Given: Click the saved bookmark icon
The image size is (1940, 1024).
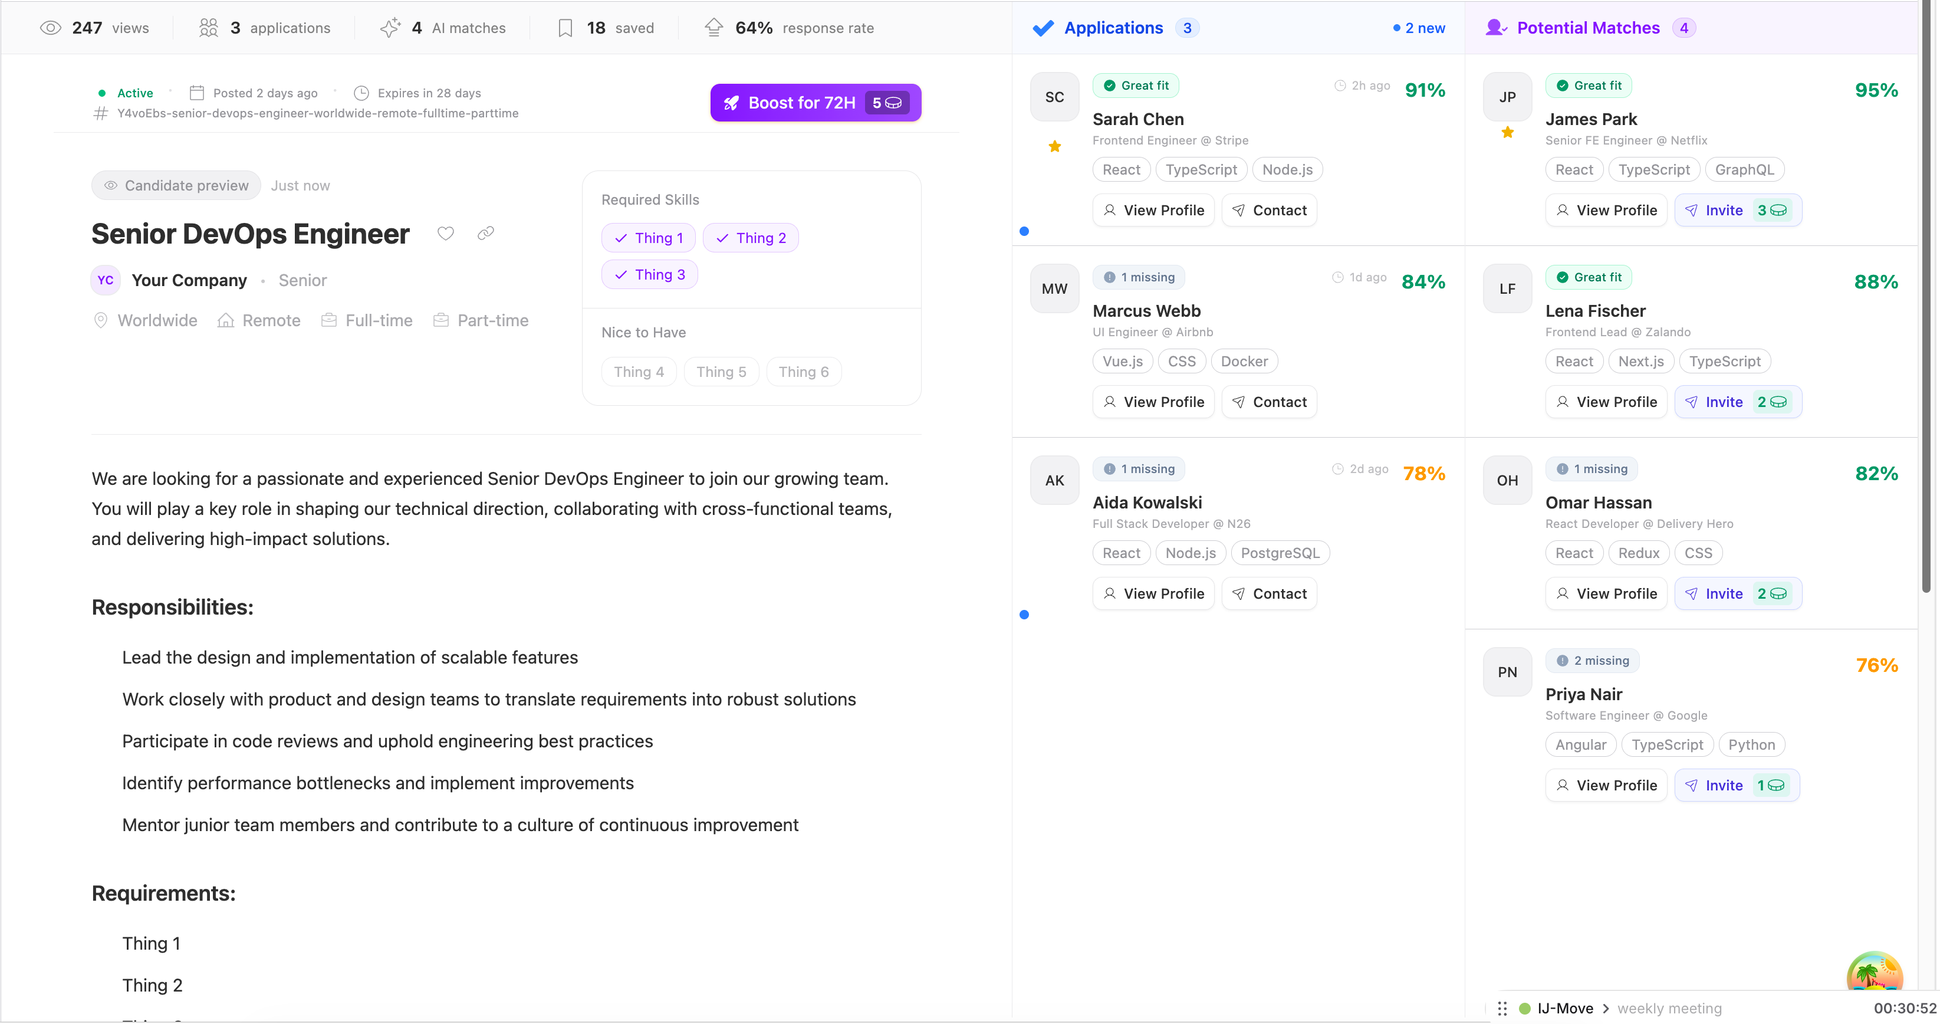Looking at the screenshot, I should coord(565,28).
